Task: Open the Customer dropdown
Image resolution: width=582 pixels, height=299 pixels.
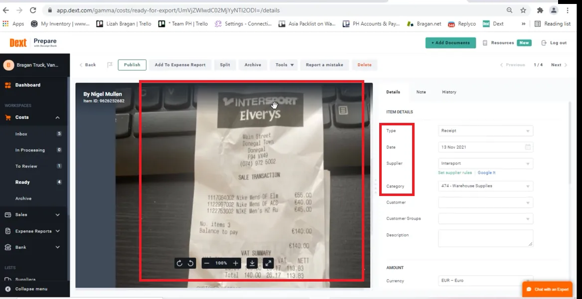Action: (x=485, y=202)
